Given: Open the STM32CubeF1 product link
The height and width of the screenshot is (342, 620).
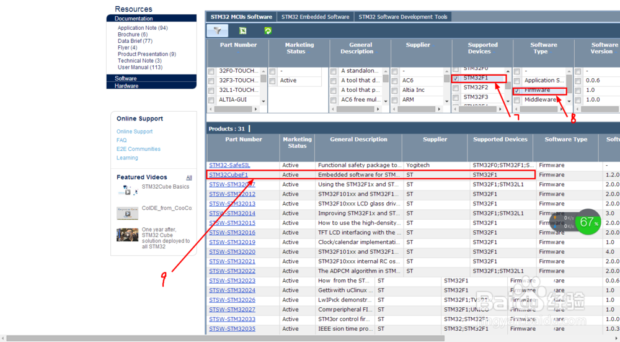Looking at the screenshot, I should coord(228,174).
